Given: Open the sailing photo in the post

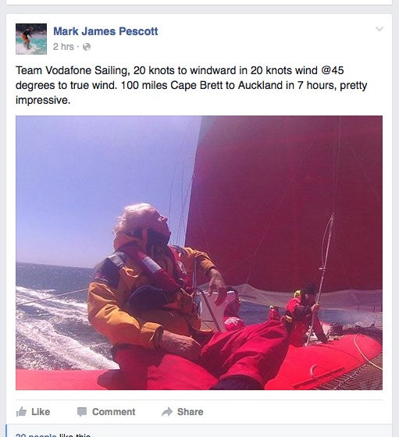Looking at the screenshot, I should click(x=199, y=253).
